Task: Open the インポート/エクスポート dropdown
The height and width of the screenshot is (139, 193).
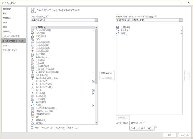Action: [x=142, y=128]
